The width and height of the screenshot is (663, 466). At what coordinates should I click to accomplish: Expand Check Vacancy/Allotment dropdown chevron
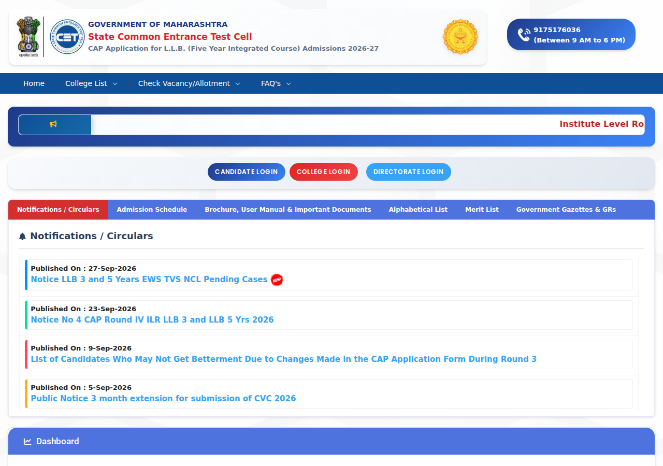[x=238, y=84]
